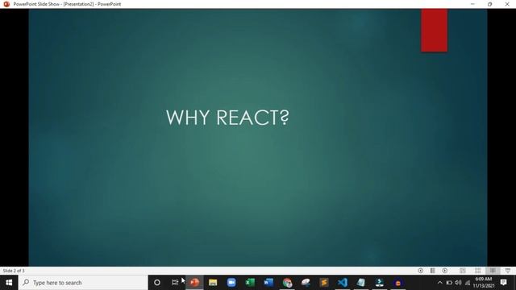Switch to Normal view
This screenshot has width=516, height=290.
tap(463, 271)
